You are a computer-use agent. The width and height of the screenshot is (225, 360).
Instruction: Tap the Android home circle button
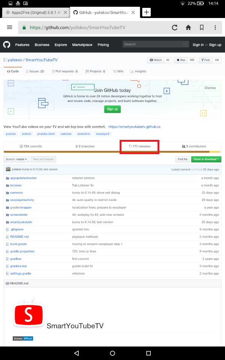coord(112,353)
